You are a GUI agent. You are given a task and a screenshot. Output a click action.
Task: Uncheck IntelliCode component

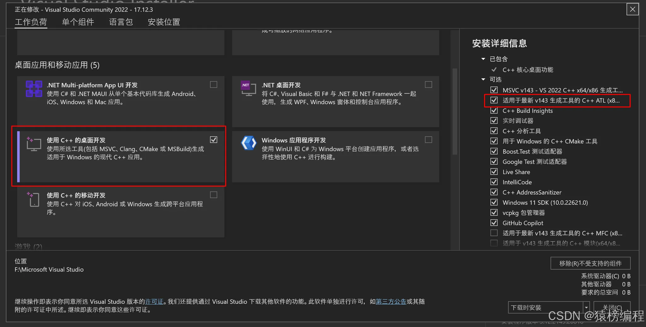(494, 182)
